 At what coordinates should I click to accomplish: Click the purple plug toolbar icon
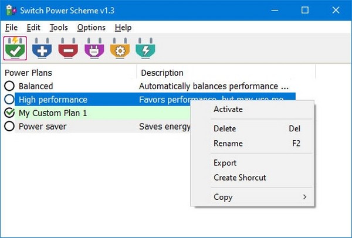coord(94,49)
